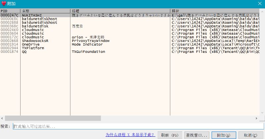Select PID 00000E8C baidunetdiskhost row

pyautogui.click(x=130, y=19)
